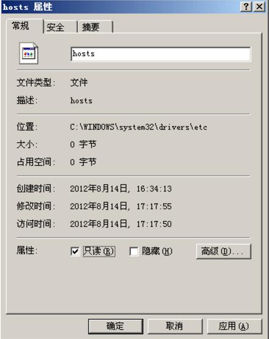Click the 创建时间 value 16:34:13

tap(154, 188)
